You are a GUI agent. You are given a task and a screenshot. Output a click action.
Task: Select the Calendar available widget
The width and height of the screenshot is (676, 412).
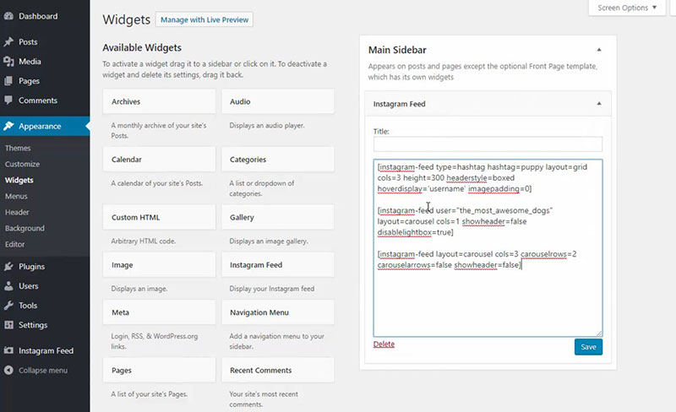pos(159,160)
